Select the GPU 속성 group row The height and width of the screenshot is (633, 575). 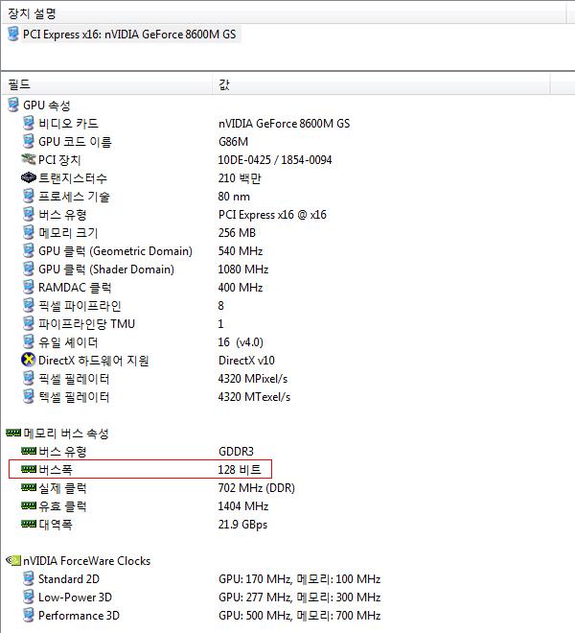pos(47,105)
